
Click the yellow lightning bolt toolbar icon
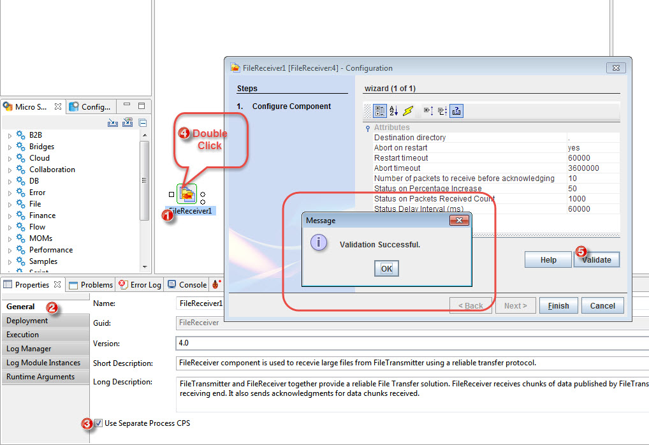coord(408,111)
